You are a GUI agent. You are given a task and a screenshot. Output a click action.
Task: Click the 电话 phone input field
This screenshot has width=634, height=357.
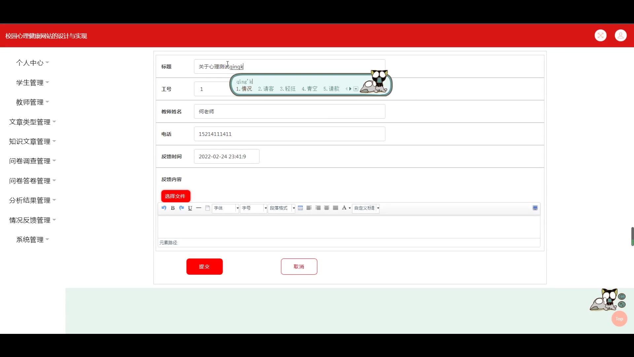click(289, 134)
